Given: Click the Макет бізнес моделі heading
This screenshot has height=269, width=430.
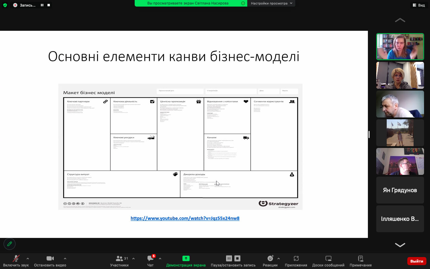Looking at the screenshot, I should pyautogui.click(x=89, y=93).
